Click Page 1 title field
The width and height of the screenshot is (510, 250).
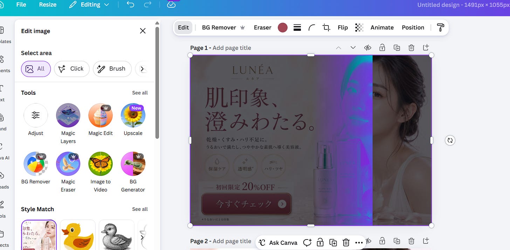point(232,48)
